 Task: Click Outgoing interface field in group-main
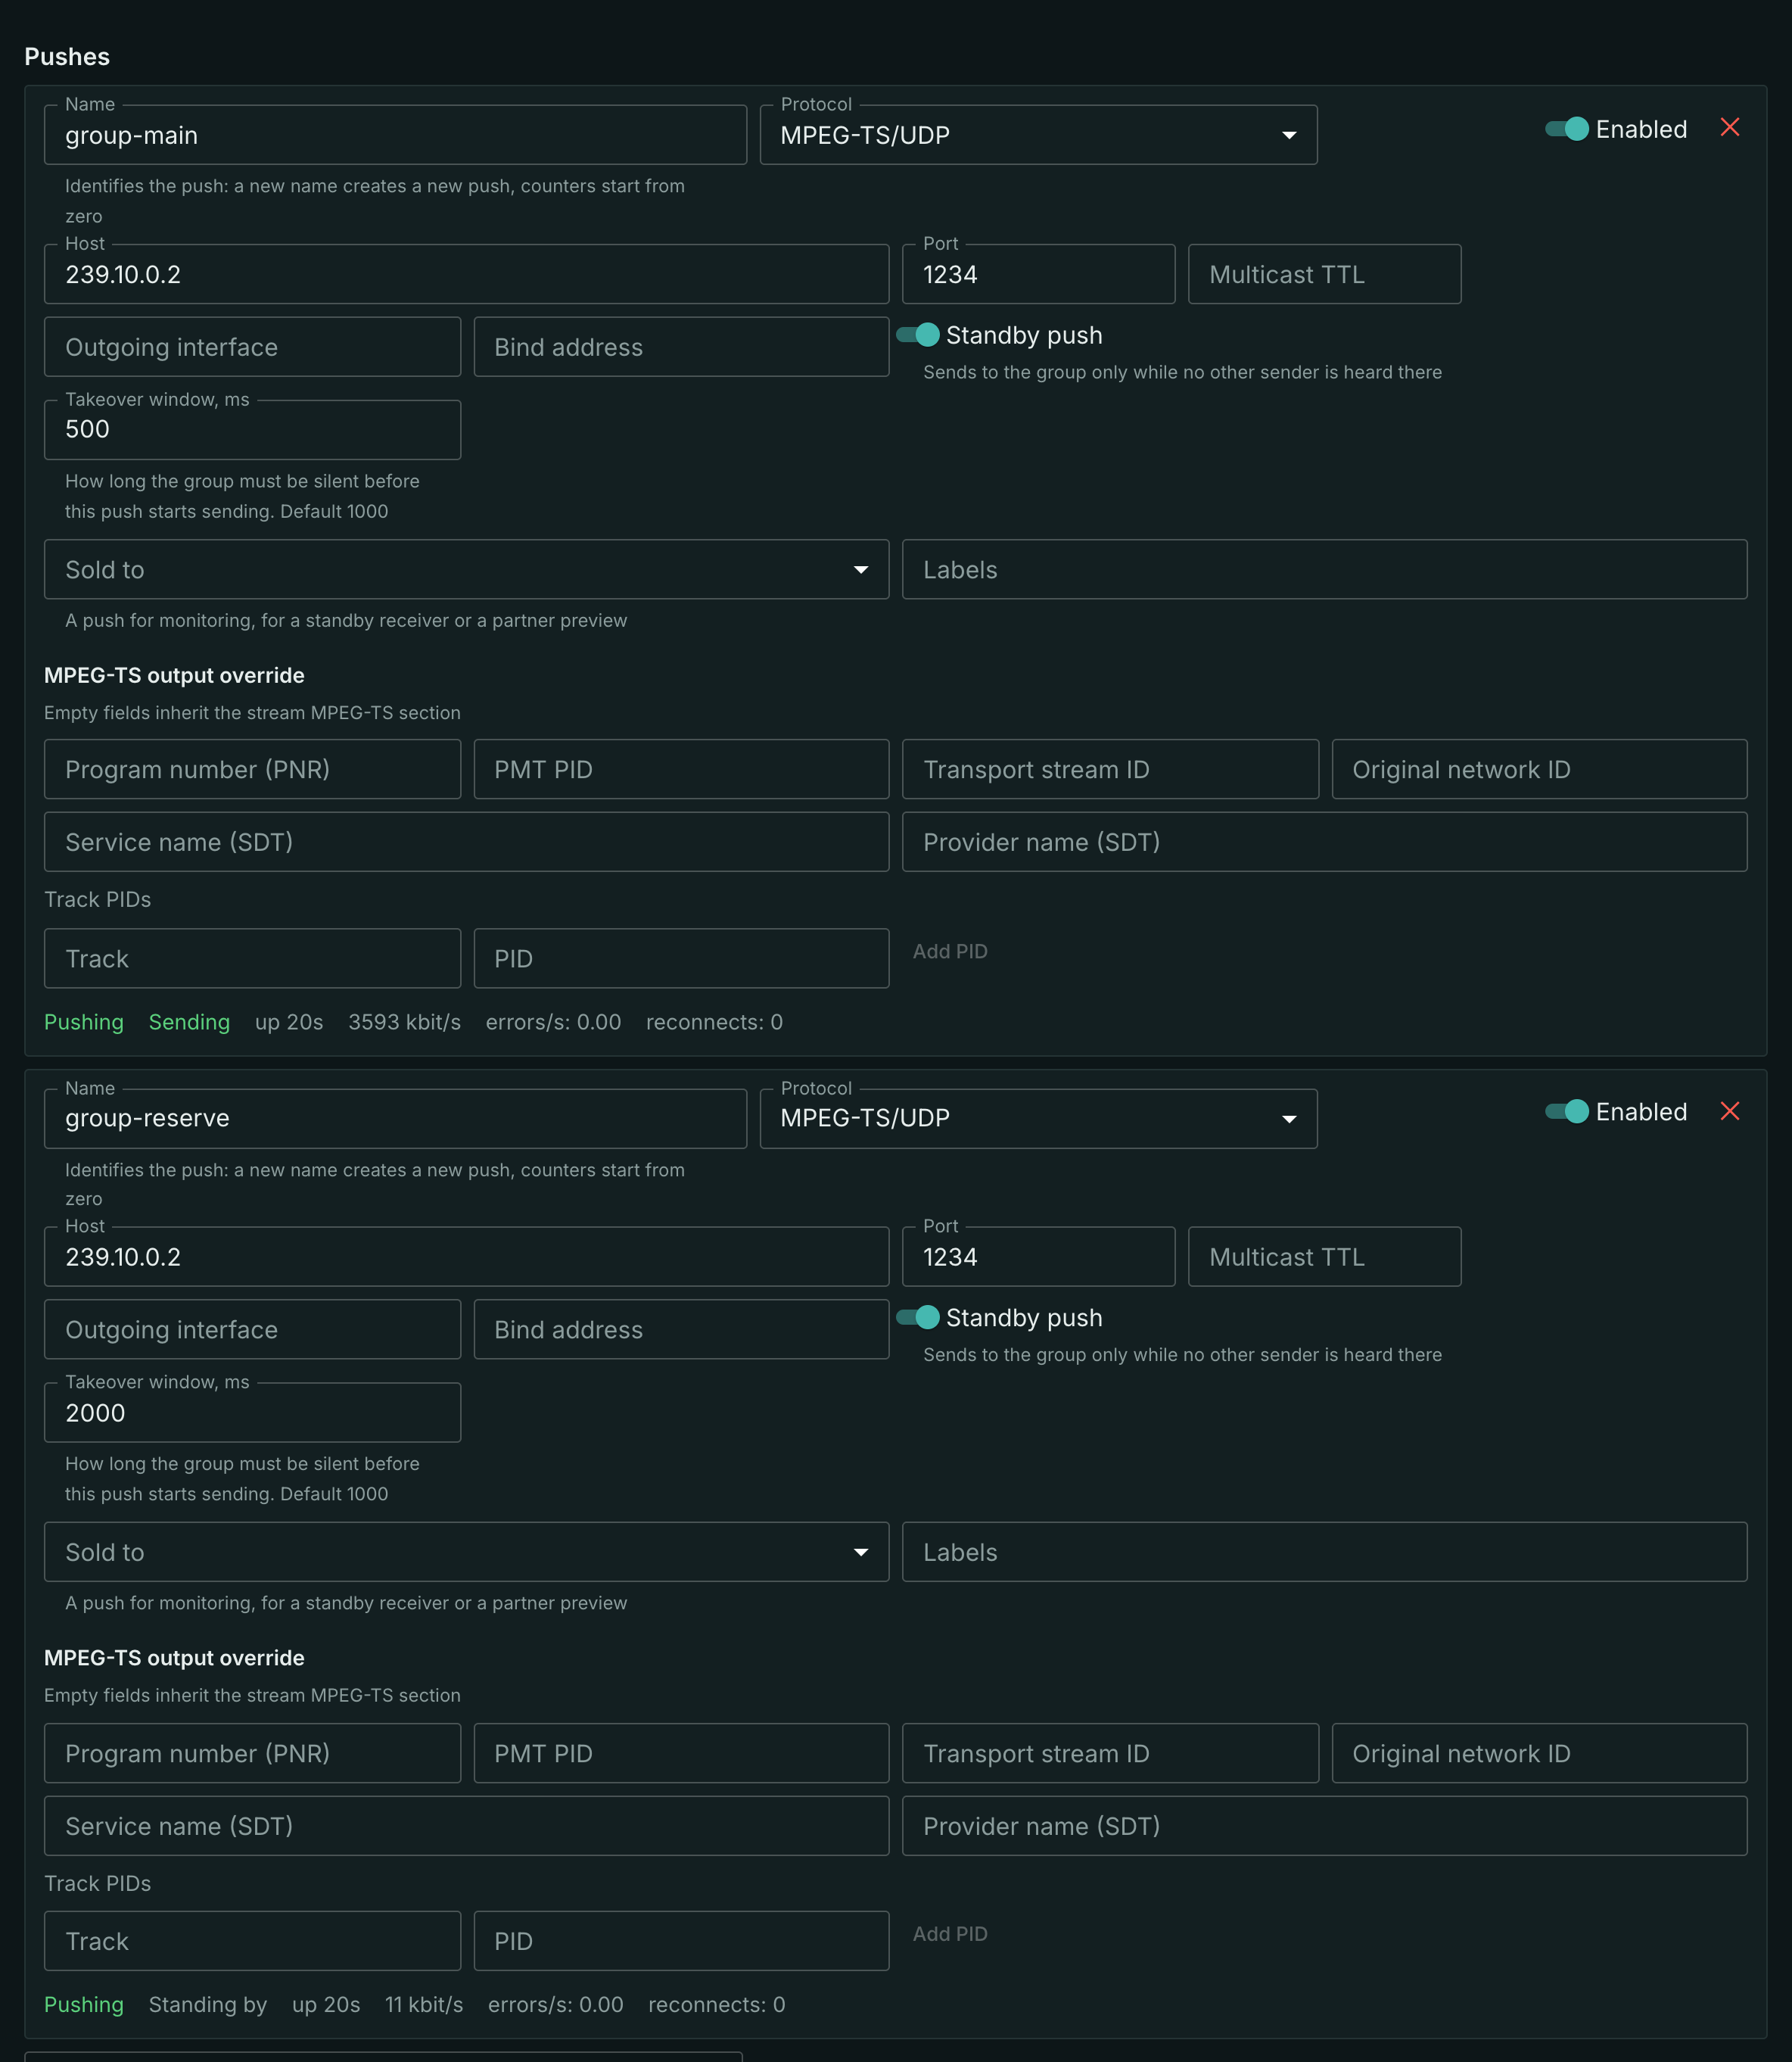coord(252,347)
